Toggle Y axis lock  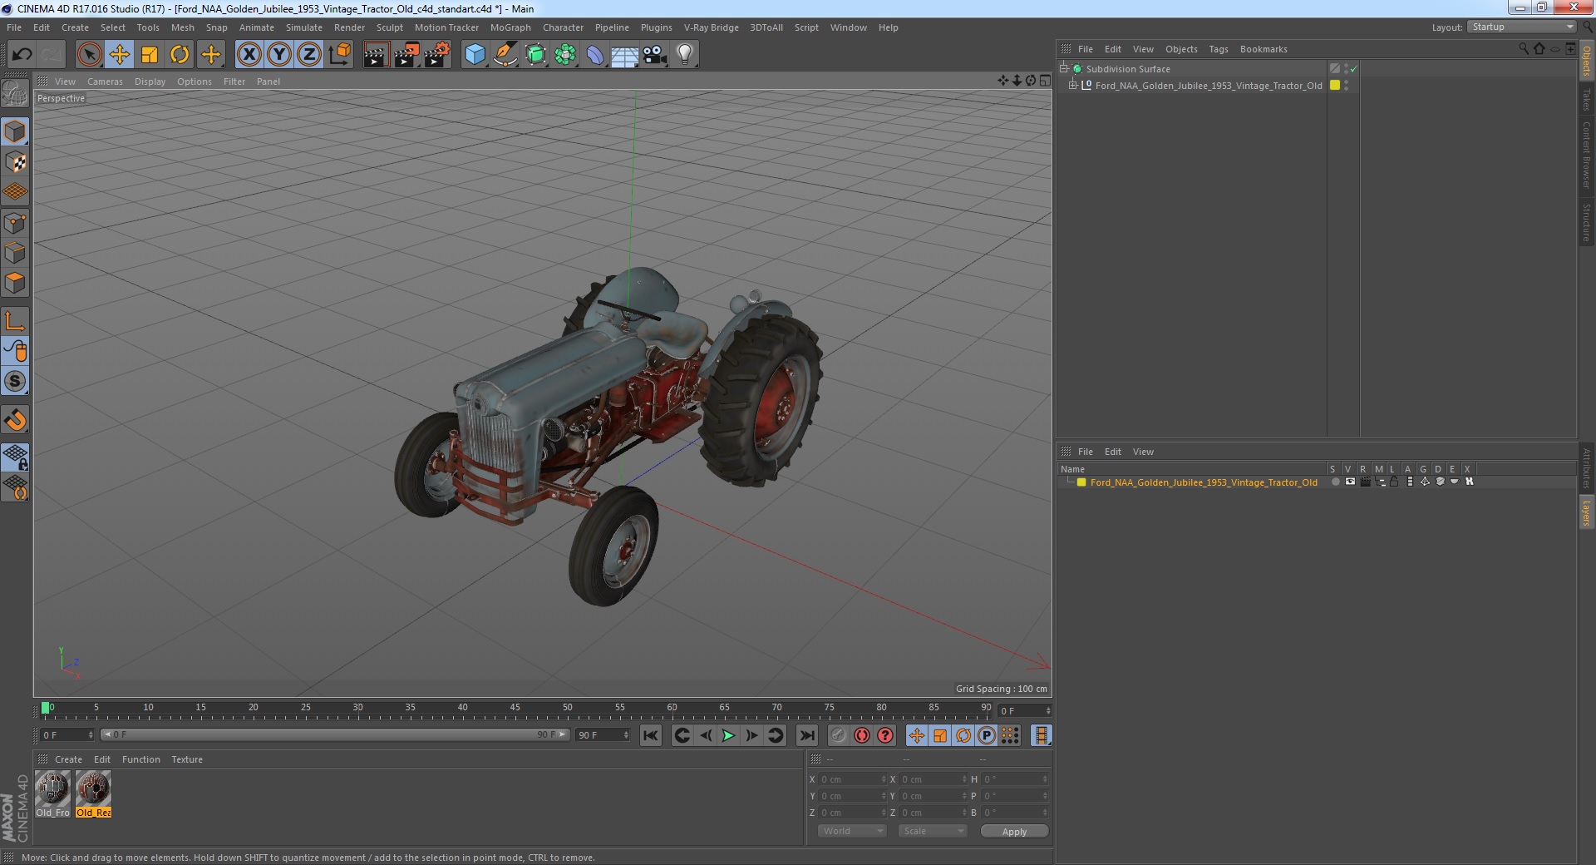click(x=279, y=55)
